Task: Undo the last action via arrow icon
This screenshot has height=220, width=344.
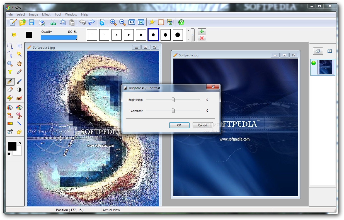Action: pyautogui.click(x=83, y=22)
